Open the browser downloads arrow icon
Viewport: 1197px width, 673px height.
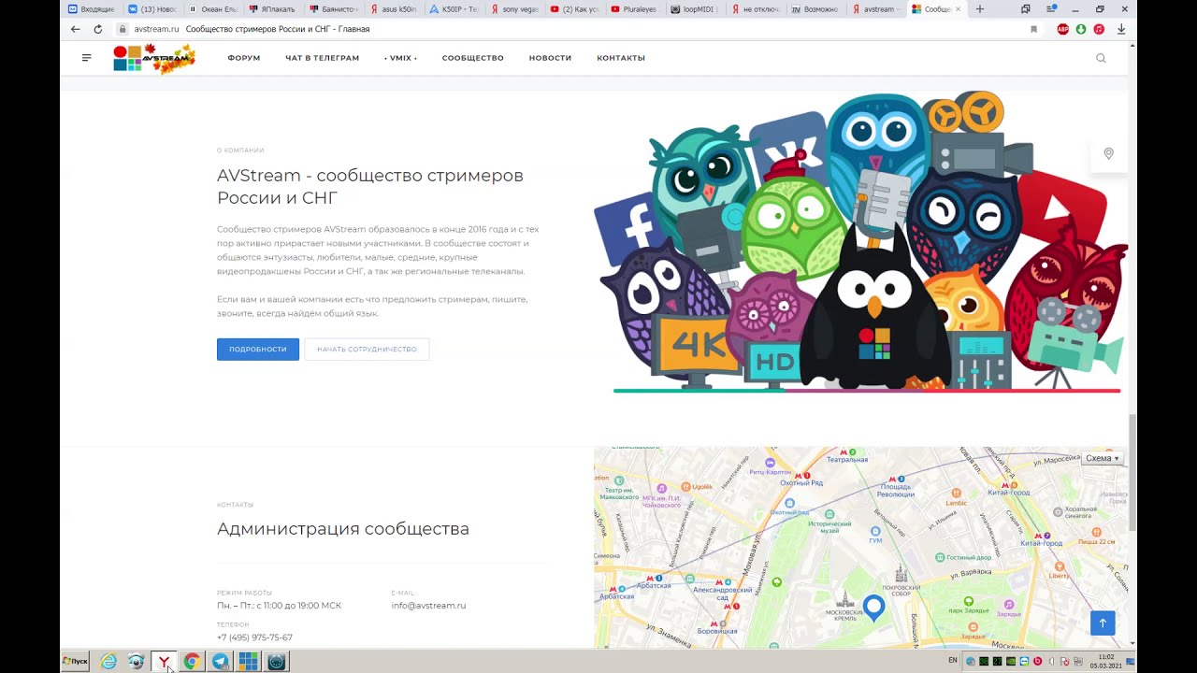click(1121, 29)
